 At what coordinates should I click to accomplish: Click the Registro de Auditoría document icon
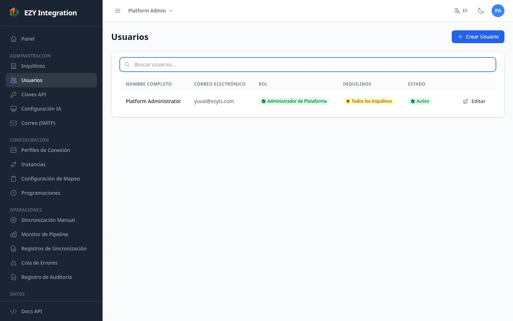coord(14,277)
